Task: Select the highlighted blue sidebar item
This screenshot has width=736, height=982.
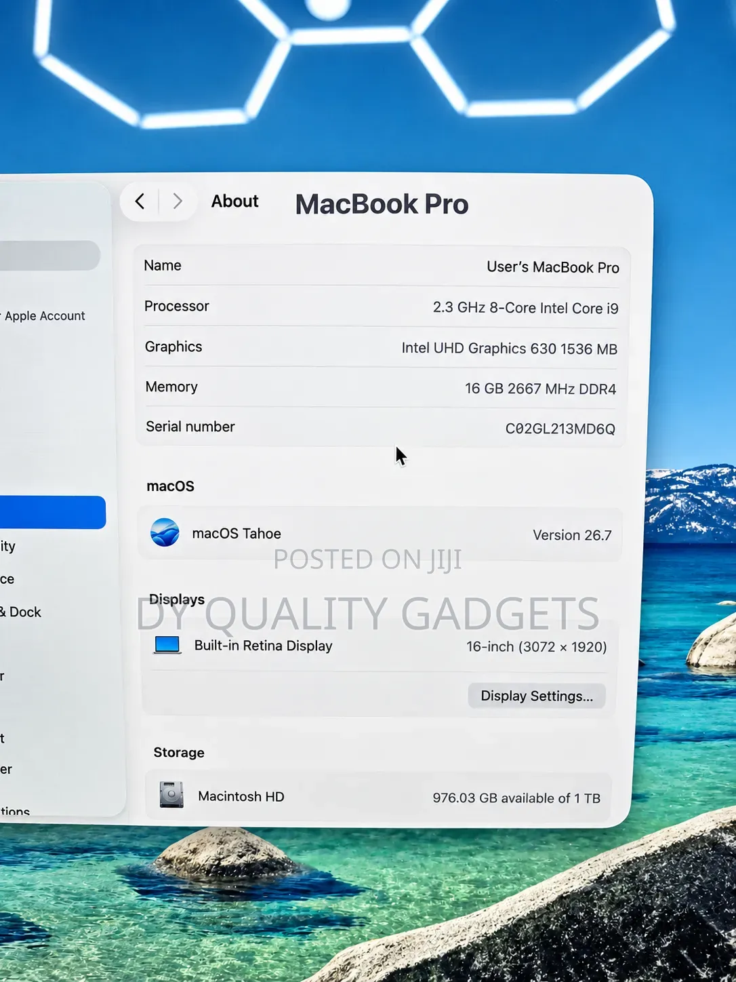Action: pos(52,512)
